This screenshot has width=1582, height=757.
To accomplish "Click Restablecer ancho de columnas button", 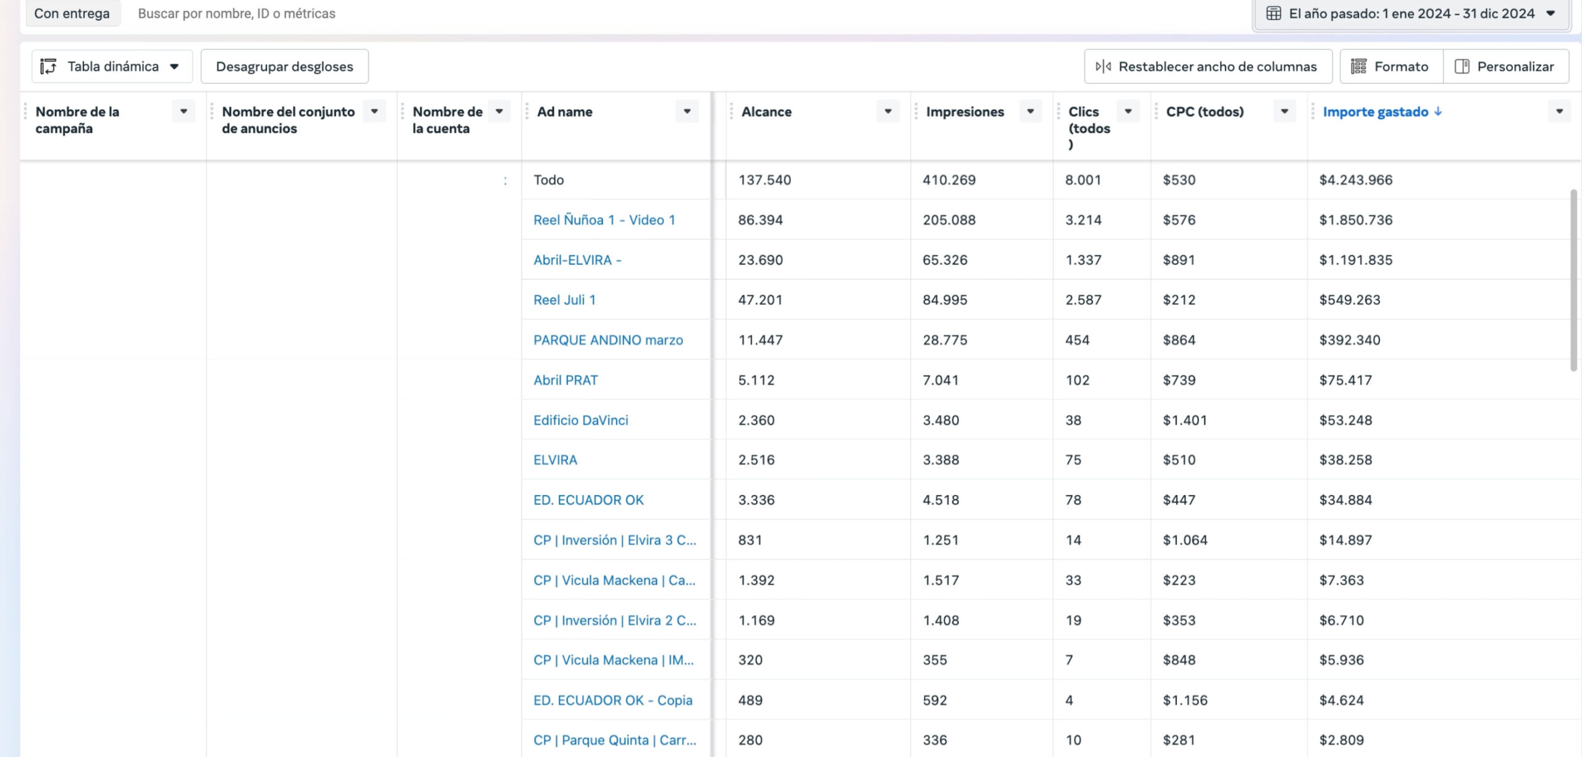I will pyautogui.click(x=1208, y=67).
